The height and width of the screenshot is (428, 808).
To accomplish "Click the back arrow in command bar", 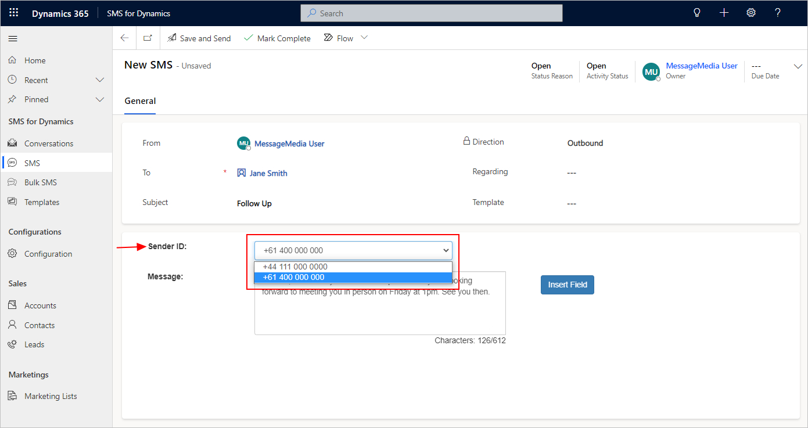I will (124, 38).
